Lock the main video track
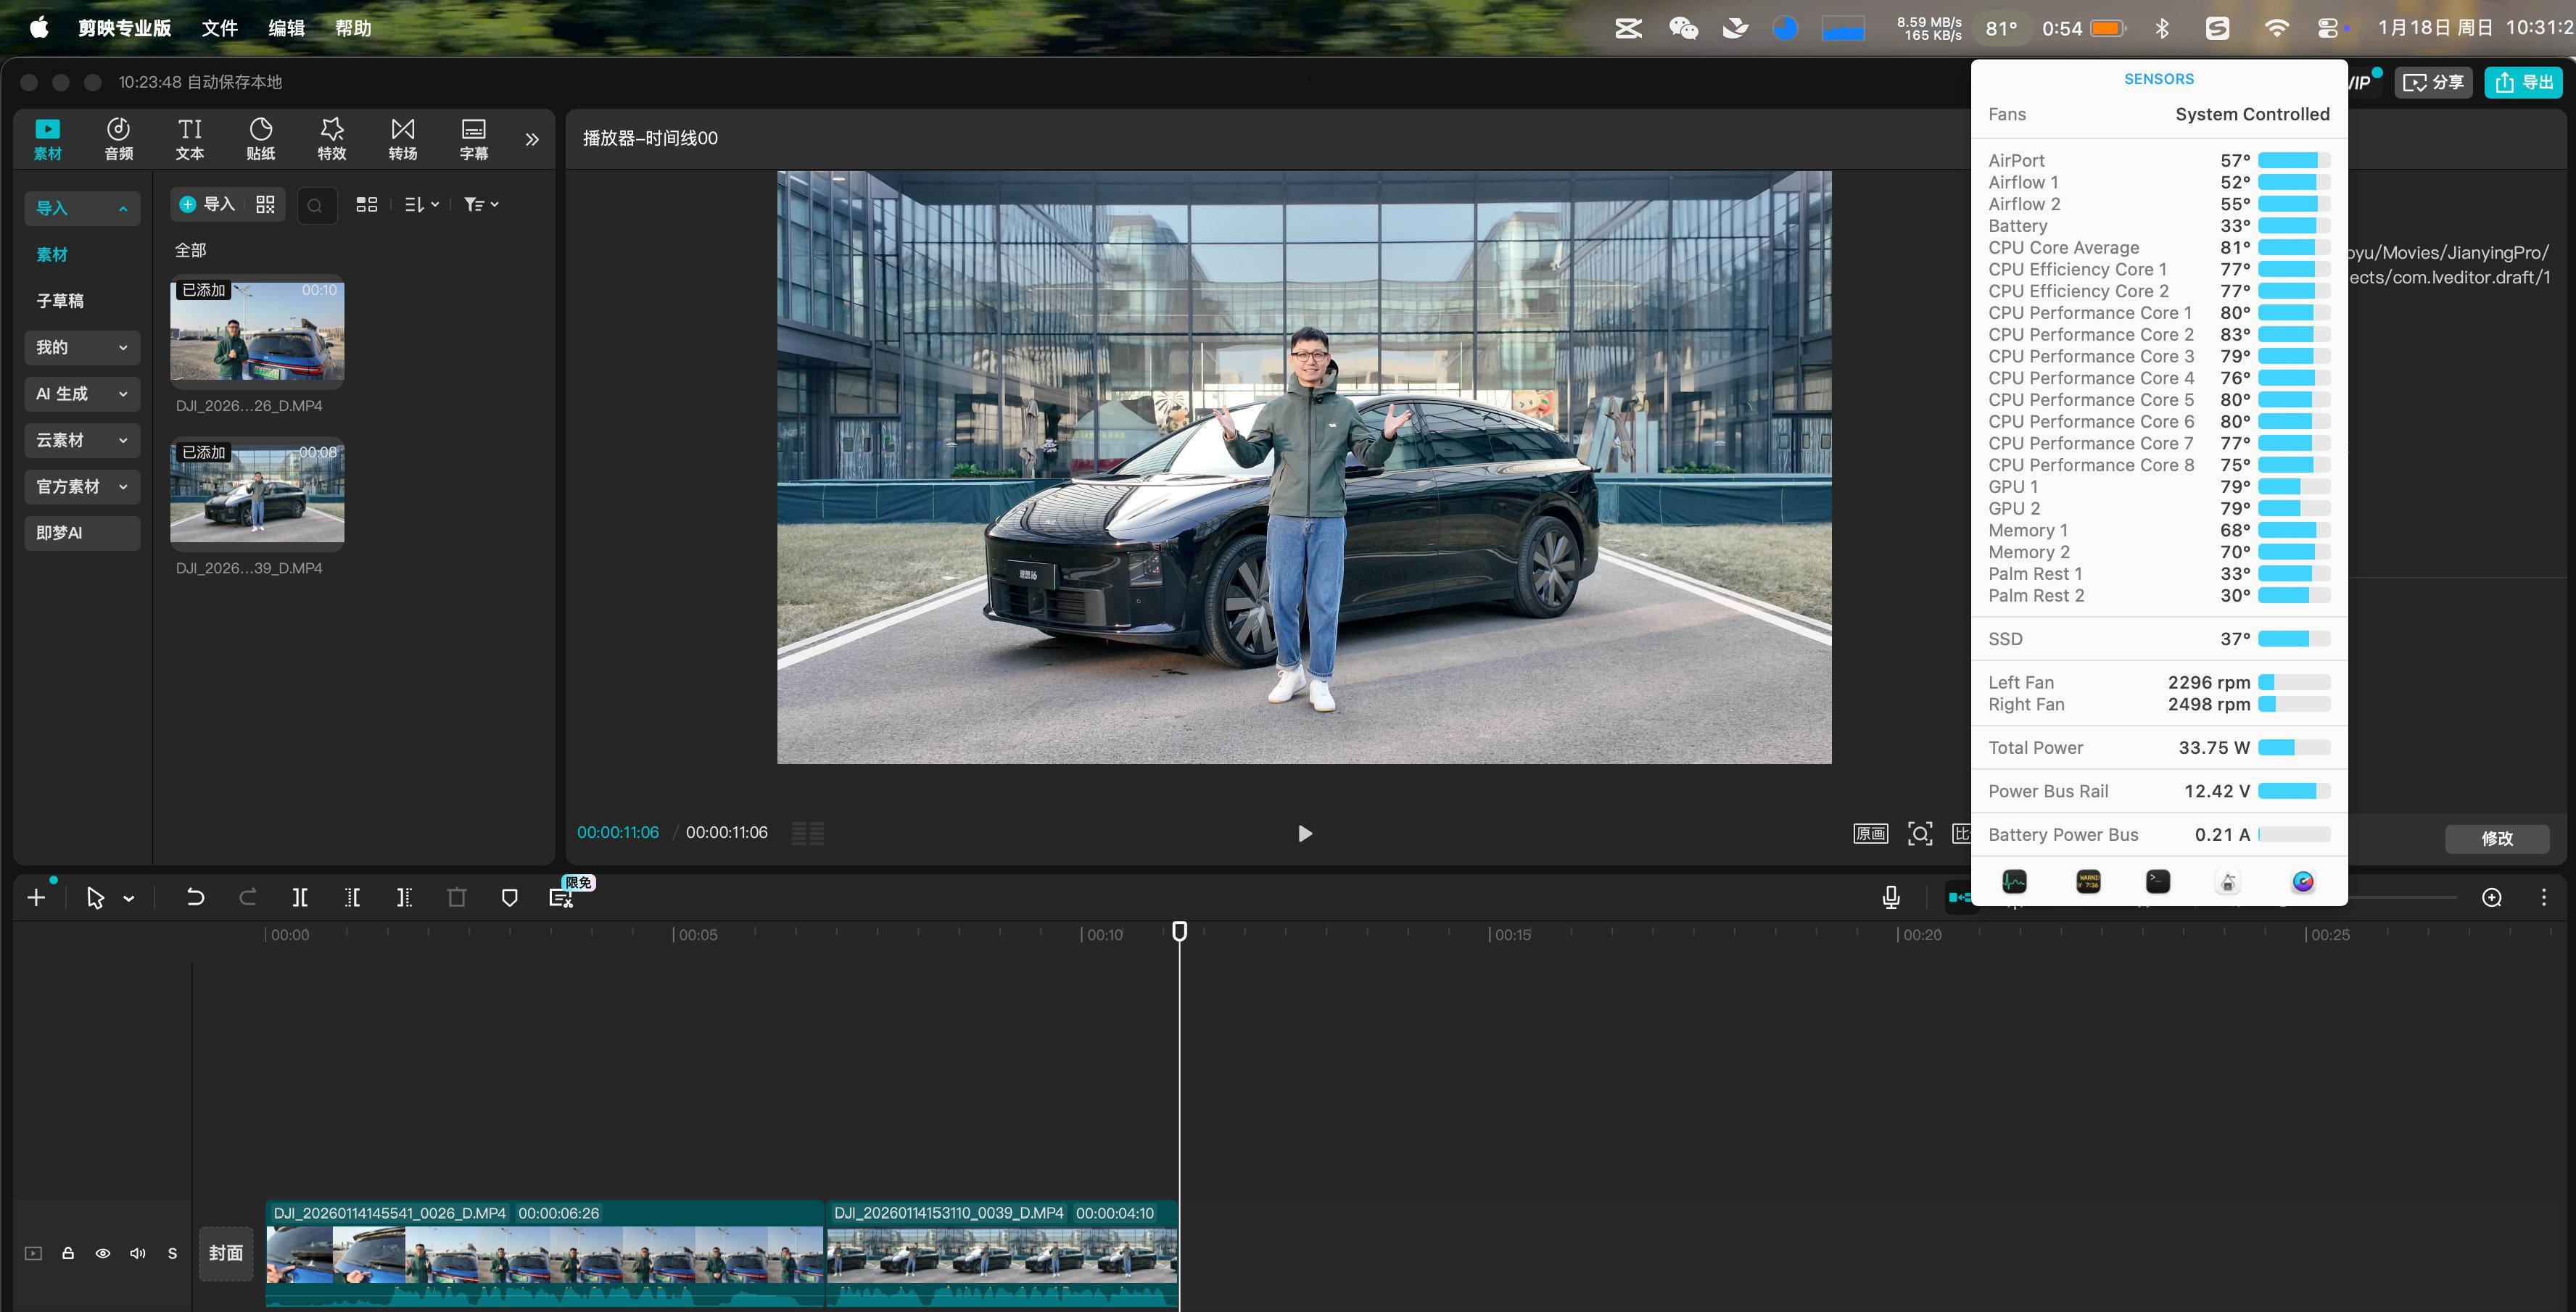 [68, 1253]
